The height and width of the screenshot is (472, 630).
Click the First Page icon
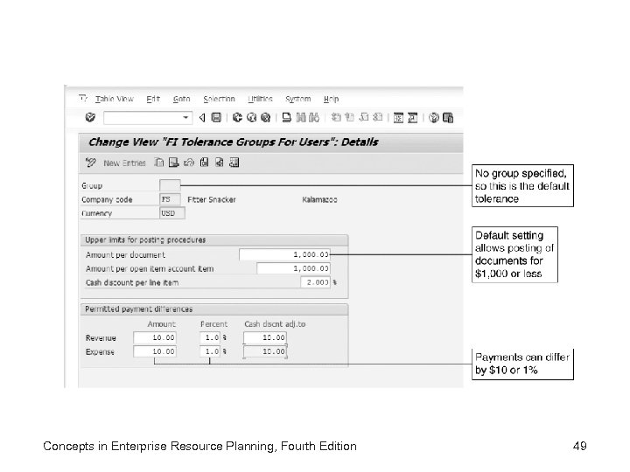coord(336,117)
